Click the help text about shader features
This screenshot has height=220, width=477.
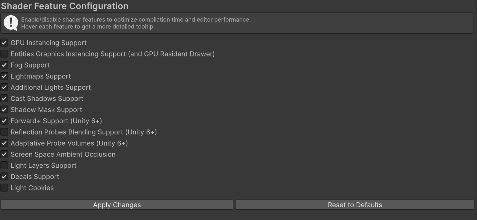click(x=136, y=23)
